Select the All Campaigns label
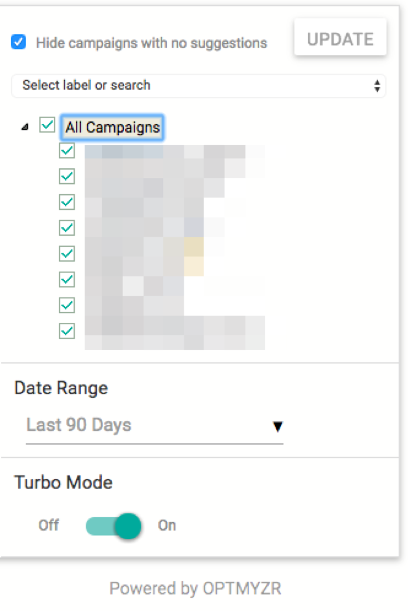This screenshot has width=408, height=611. click(x=112, y=127)
